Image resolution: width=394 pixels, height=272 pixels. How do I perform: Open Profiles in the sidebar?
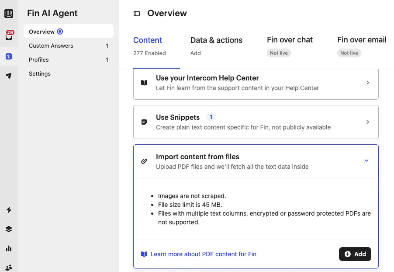[x=39, y=60]
